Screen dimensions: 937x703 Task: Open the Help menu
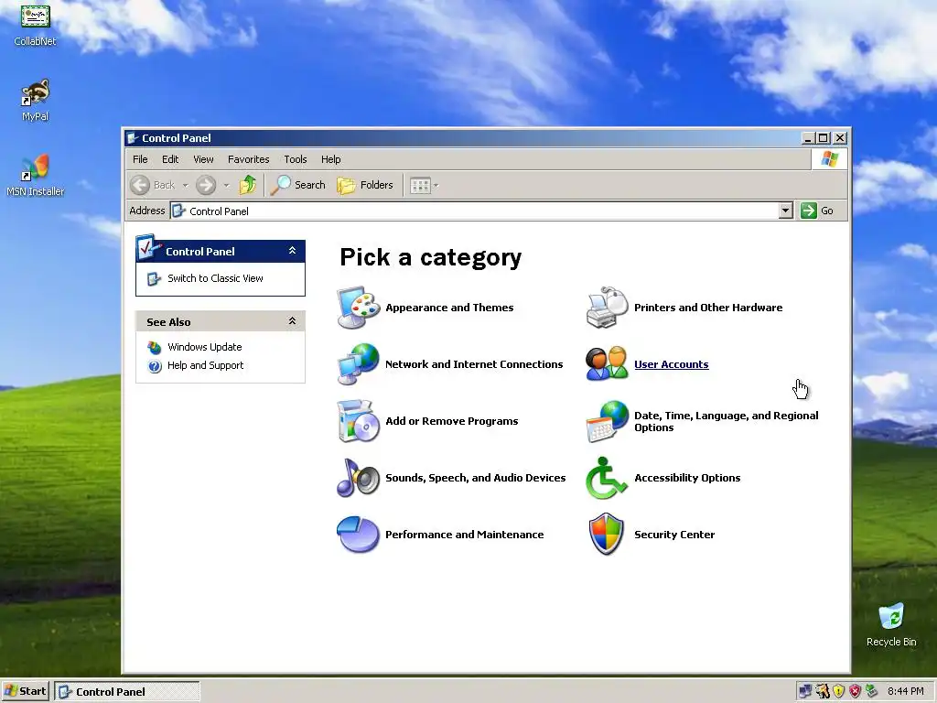330,159
